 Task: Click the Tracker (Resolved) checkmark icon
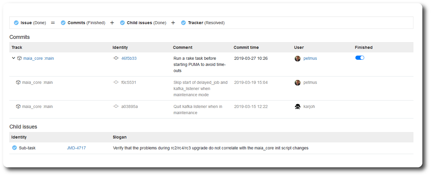(x=184, y=23)
